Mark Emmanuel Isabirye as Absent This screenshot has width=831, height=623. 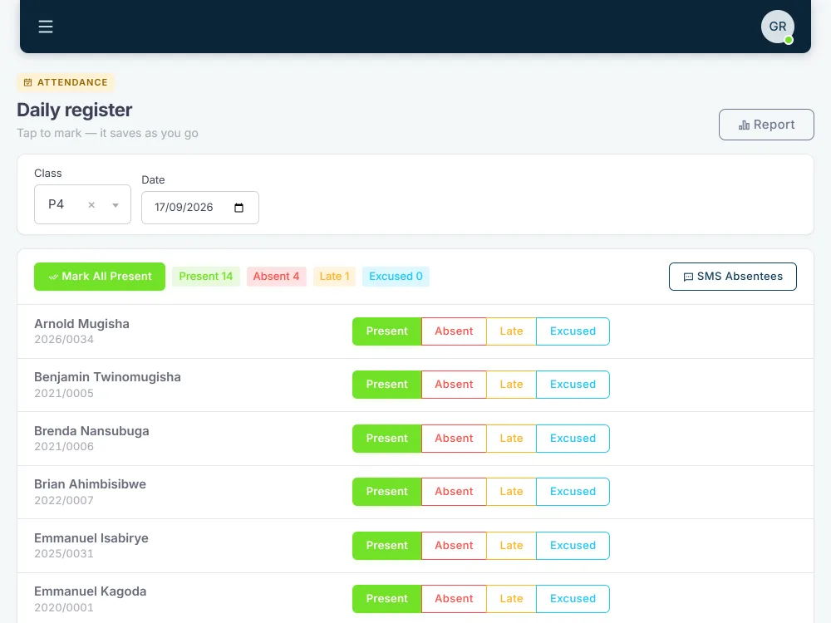454,546
